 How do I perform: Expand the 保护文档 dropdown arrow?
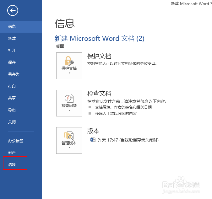tap(69, 73)
